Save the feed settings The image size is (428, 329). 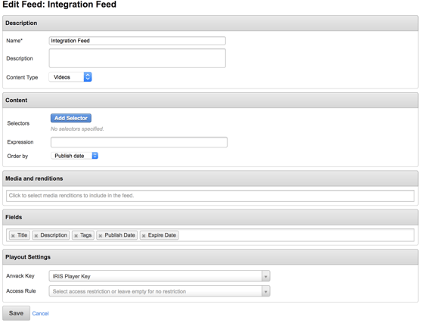(x=16, y=313)
